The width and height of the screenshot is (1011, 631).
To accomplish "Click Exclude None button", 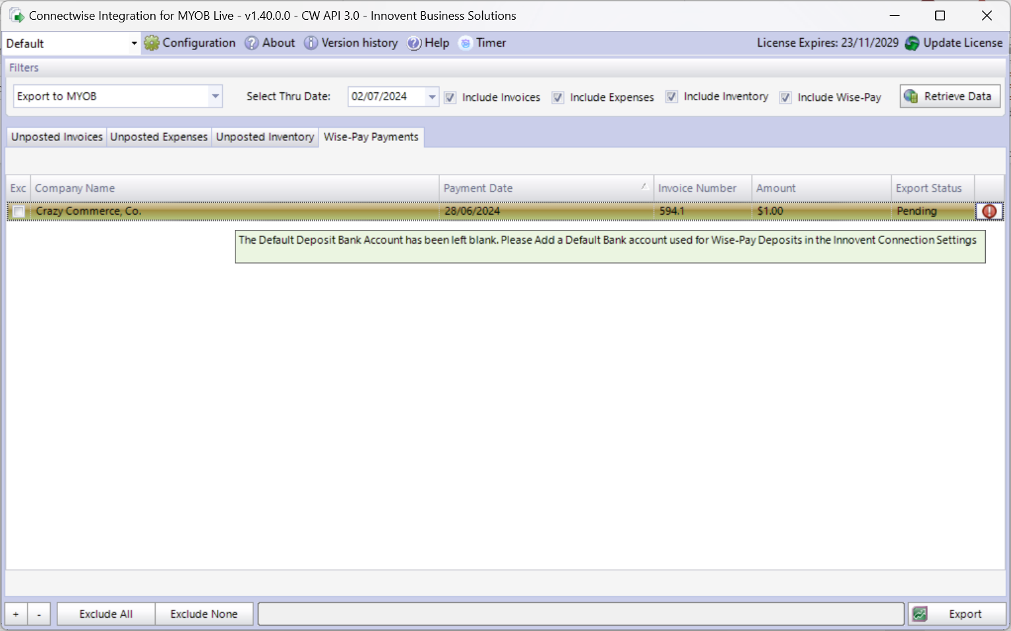I will coord(204,614).
